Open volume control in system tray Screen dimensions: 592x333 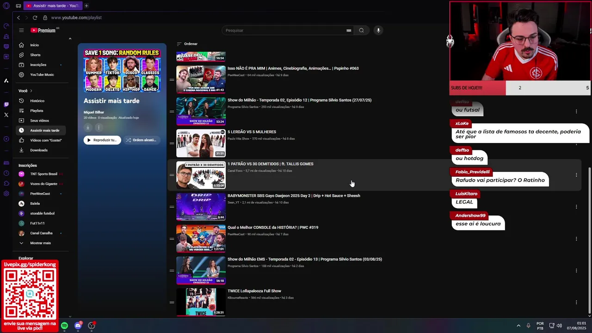[559, 326]
